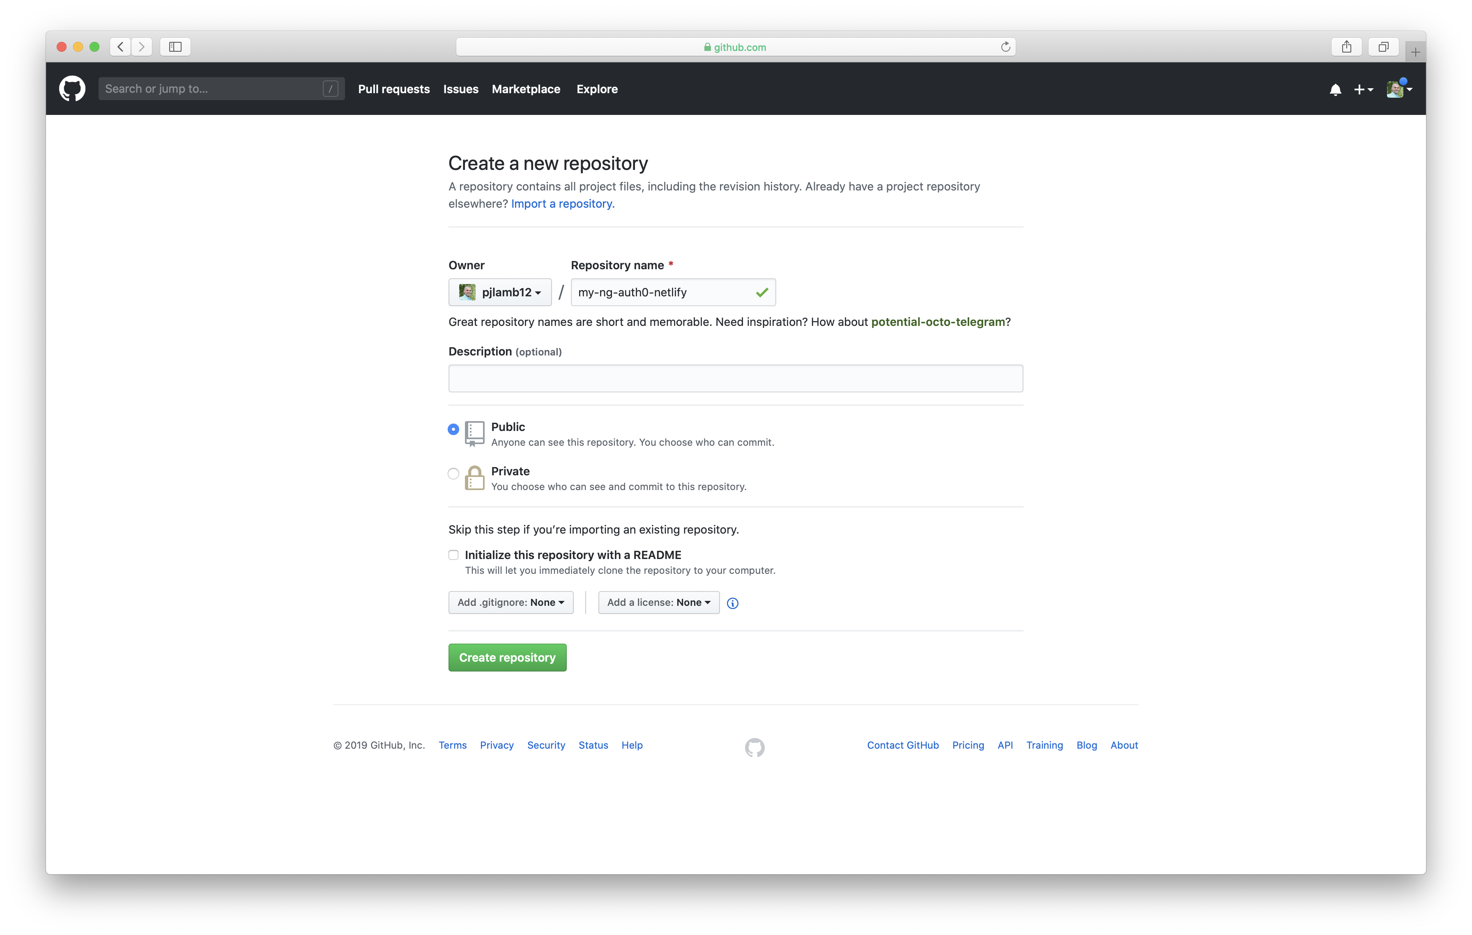Click the Create repository button

tap(508, 657)
